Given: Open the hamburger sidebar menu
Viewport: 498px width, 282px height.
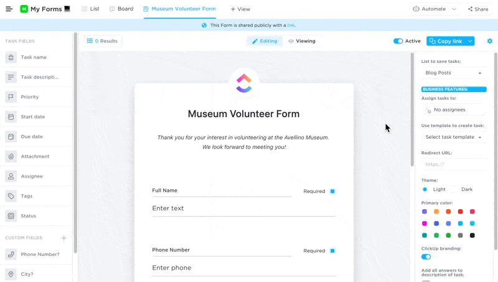Looking at the screenshot, I should (9, 9).
